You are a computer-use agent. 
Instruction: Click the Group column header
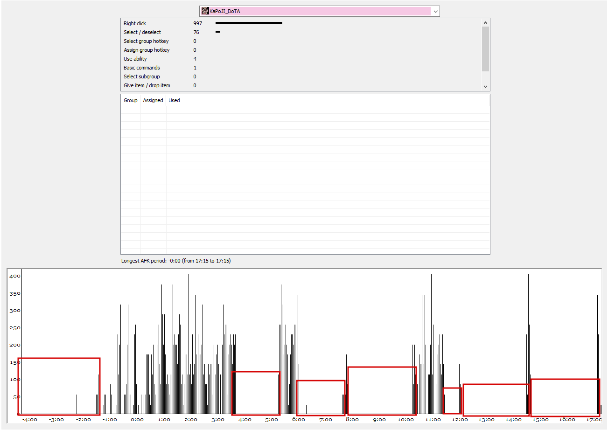tap(131, 100)
